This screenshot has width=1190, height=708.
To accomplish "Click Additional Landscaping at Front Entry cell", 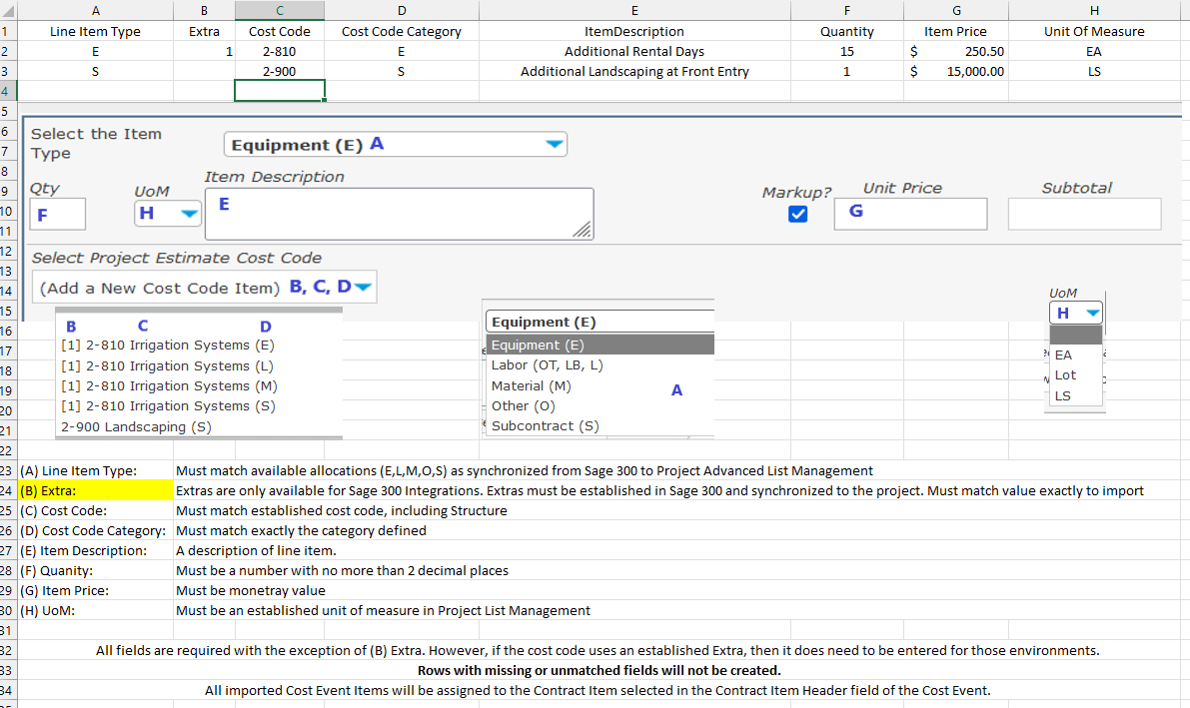I will point(634,71).
